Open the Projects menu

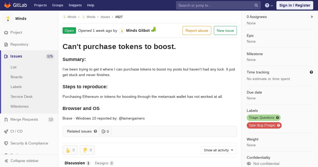coord(41,5)
